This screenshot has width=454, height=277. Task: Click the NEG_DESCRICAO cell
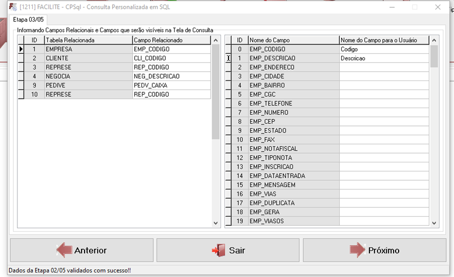click(x=172, y=76)
